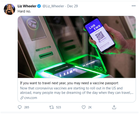Click the retweet arrows icon
The image size is (139, 114).
click(x=51, y=107)
